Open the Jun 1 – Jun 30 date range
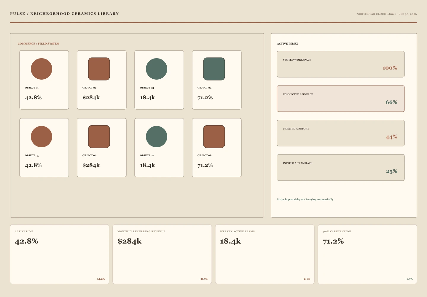This screenshot has height=297, width=427. click(403, 14)
